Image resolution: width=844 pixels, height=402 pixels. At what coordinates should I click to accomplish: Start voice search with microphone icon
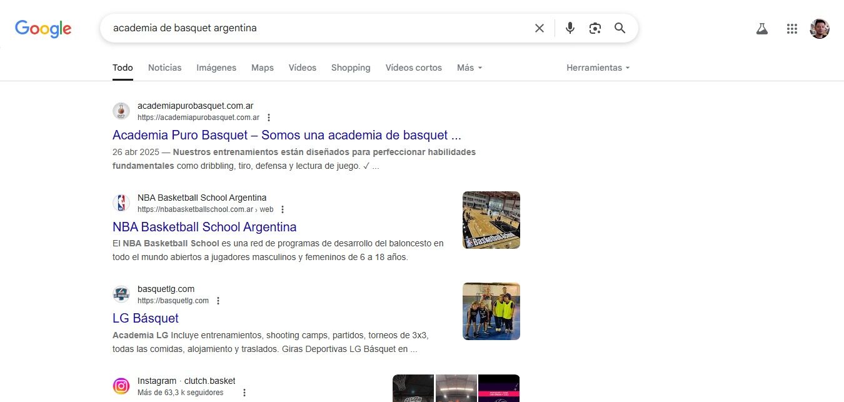pyautogui.click(x=570, y=28)
